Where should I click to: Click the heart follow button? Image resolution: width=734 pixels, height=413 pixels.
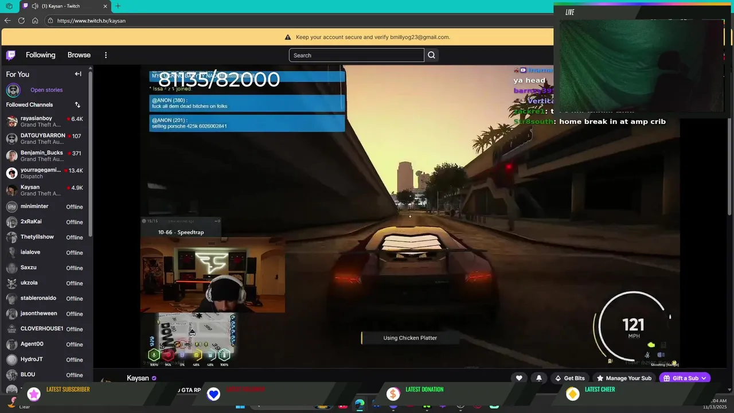tap(519, 378)
